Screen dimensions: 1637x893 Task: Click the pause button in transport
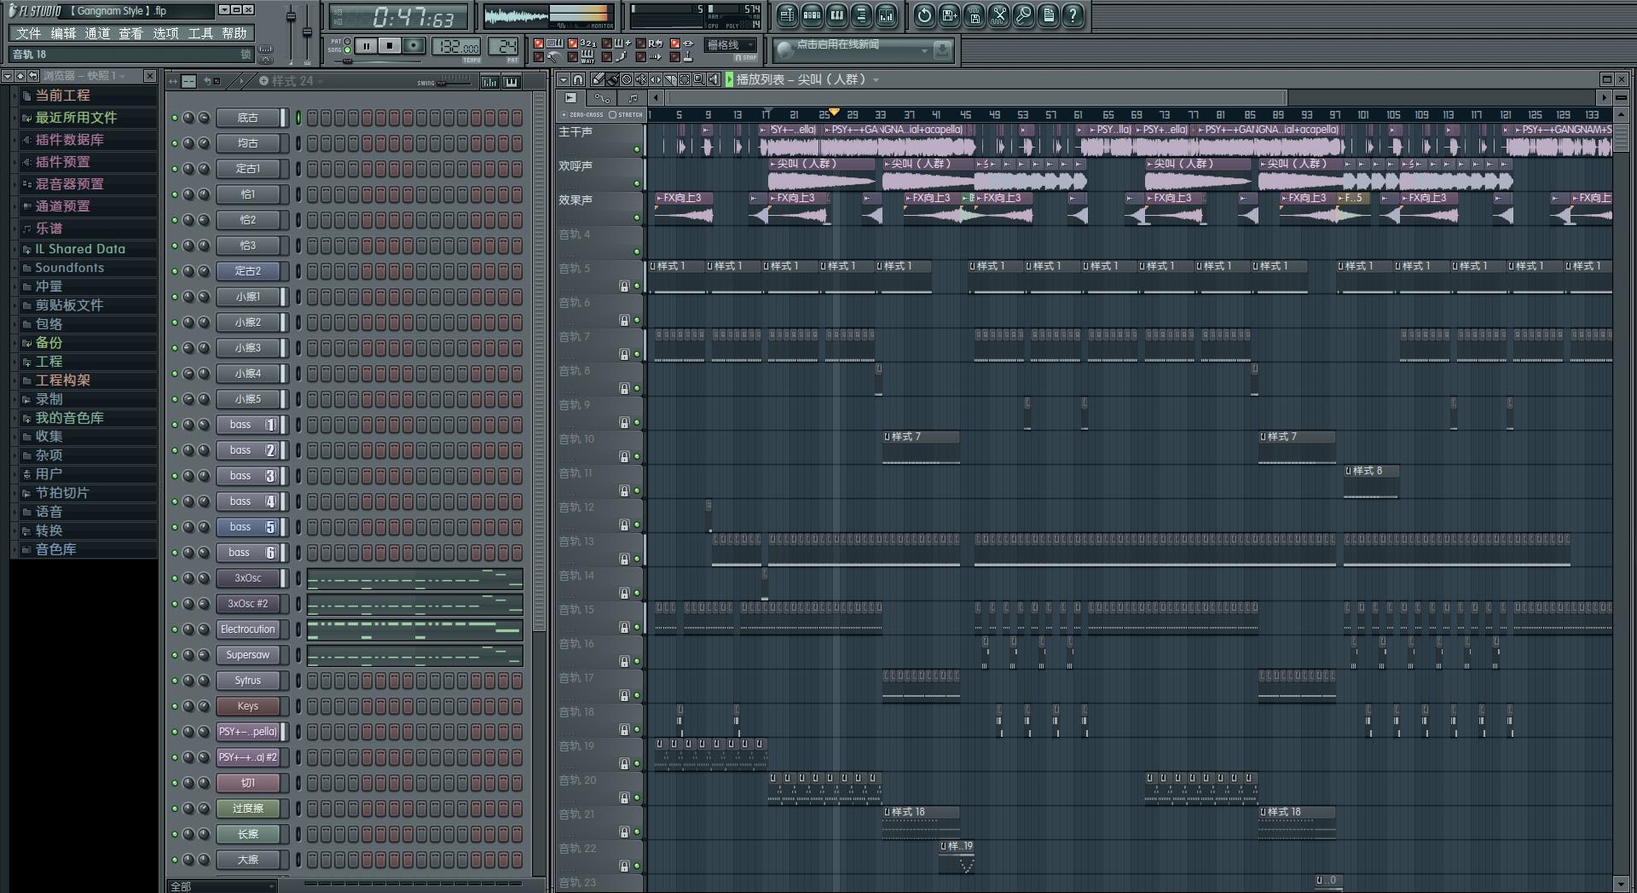coord(366,46)
